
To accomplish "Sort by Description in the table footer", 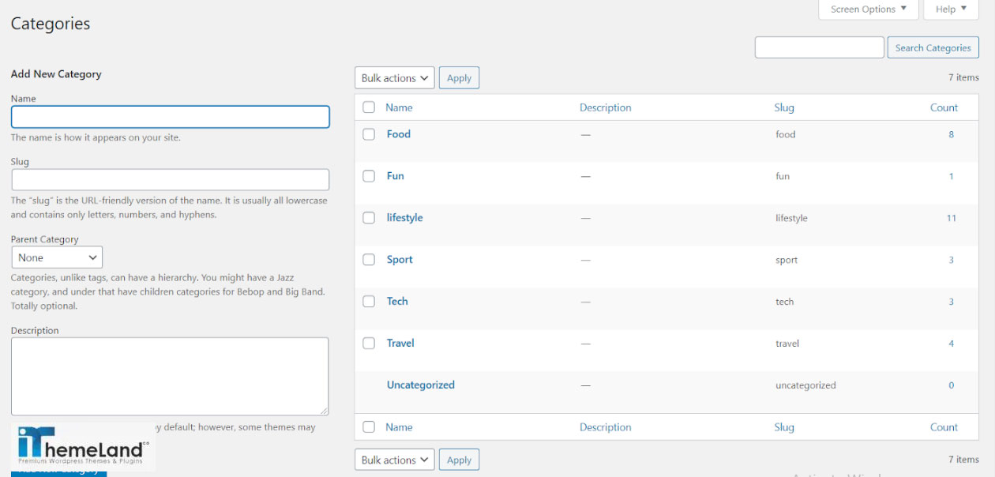I will click(x=606, y=427).
